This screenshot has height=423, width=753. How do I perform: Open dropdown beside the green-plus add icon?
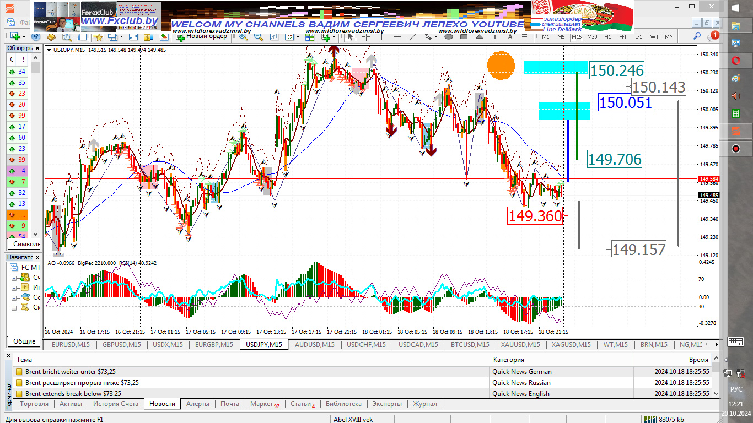334,37
